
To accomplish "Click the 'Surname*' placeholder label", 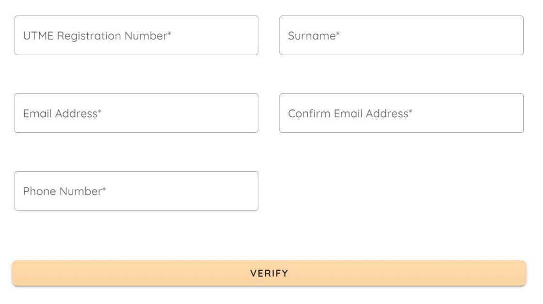I will coord(314,36).
